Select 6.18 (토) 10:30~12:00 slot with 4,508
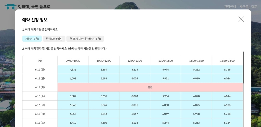Viewport: 261px width, 127px height. point(104,123)
